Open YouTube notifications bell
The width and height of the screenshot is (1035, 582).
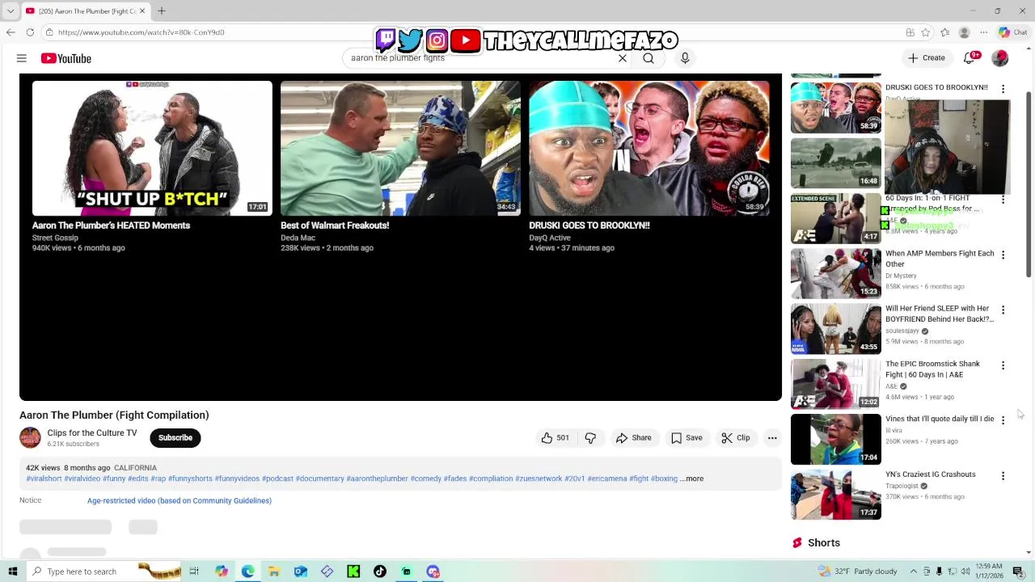pos(970,58)
